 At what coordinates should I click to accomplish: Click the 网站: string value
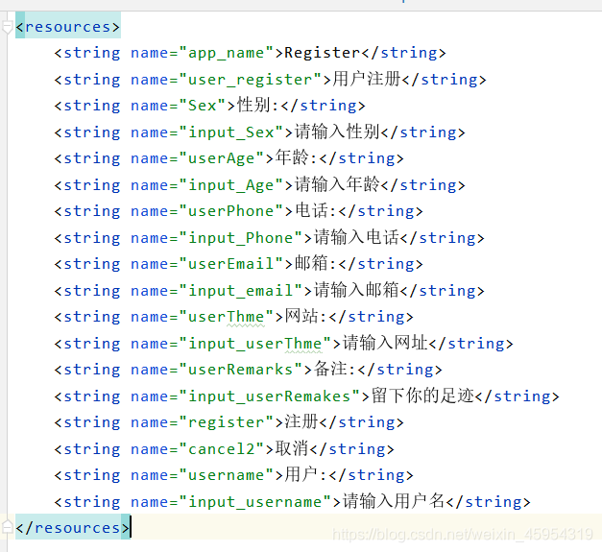(305, 316)
